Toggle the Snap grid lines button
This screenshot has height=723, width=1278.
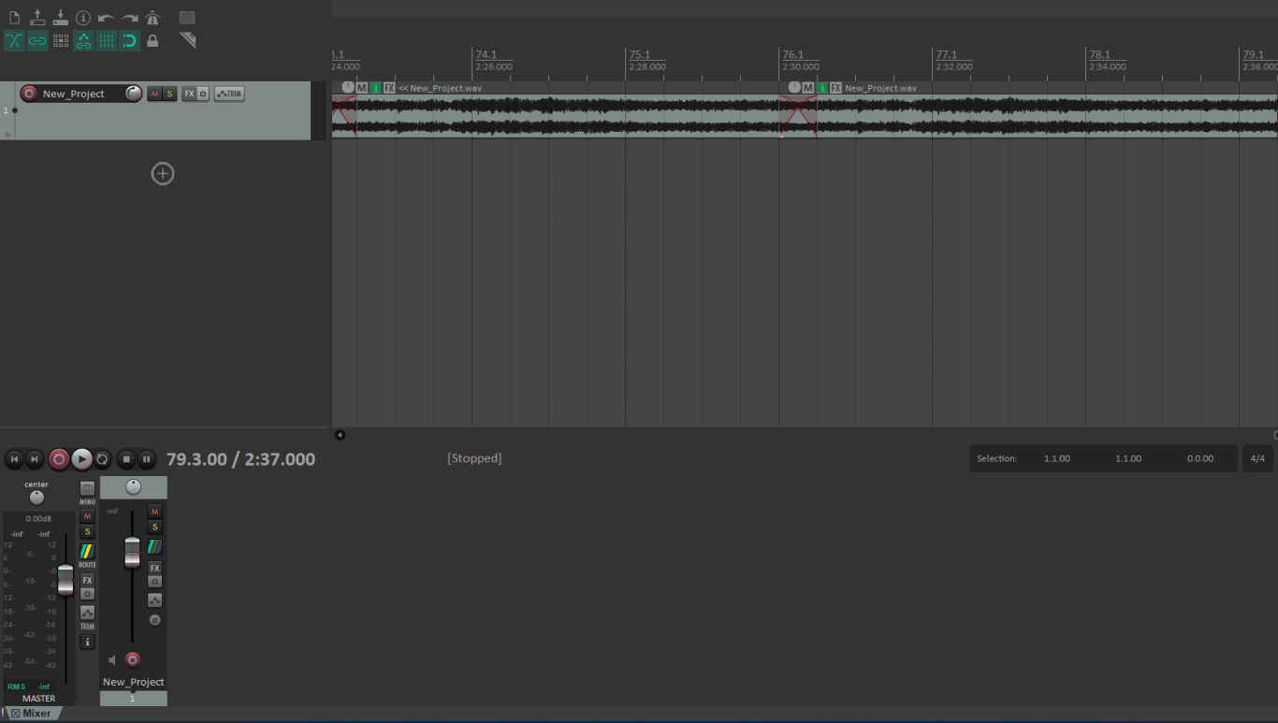pyautogui.click(x=107, y=40)
